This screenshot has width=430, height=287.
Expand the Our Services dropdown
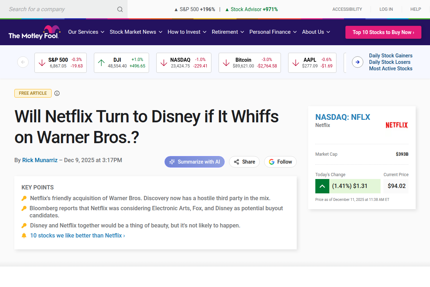click(86, 32)
